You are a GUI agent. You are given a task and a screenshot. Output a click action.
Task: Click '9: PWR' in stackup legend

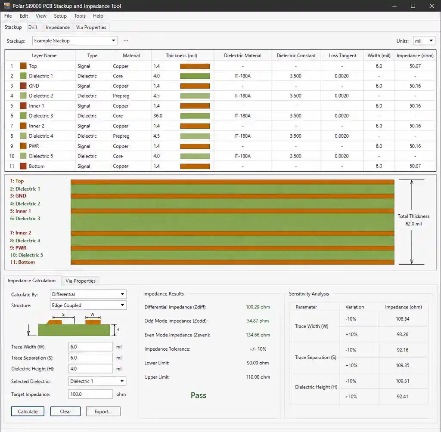[x=18, y=247]
